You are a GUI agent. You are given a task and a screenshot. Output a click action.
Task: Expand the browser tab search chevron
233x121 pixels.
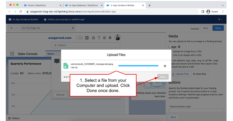point(223,5)
